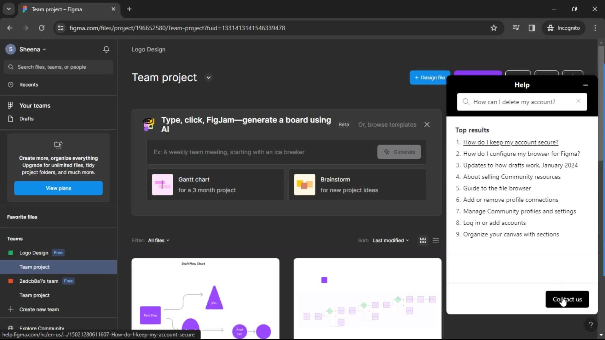Click the Sheena avatar circle

10,49
